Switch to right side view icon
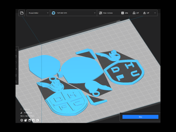The image size is (176, 132). 37,120
